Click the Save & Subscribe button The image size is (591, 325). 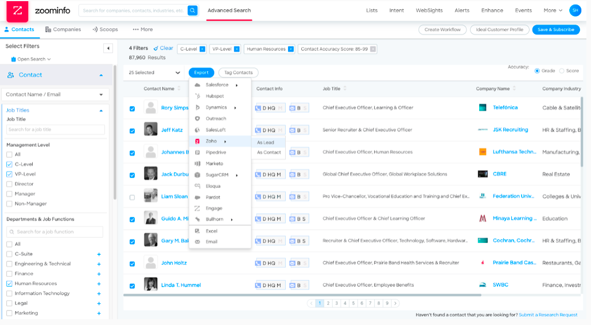(x=556, y=29)
